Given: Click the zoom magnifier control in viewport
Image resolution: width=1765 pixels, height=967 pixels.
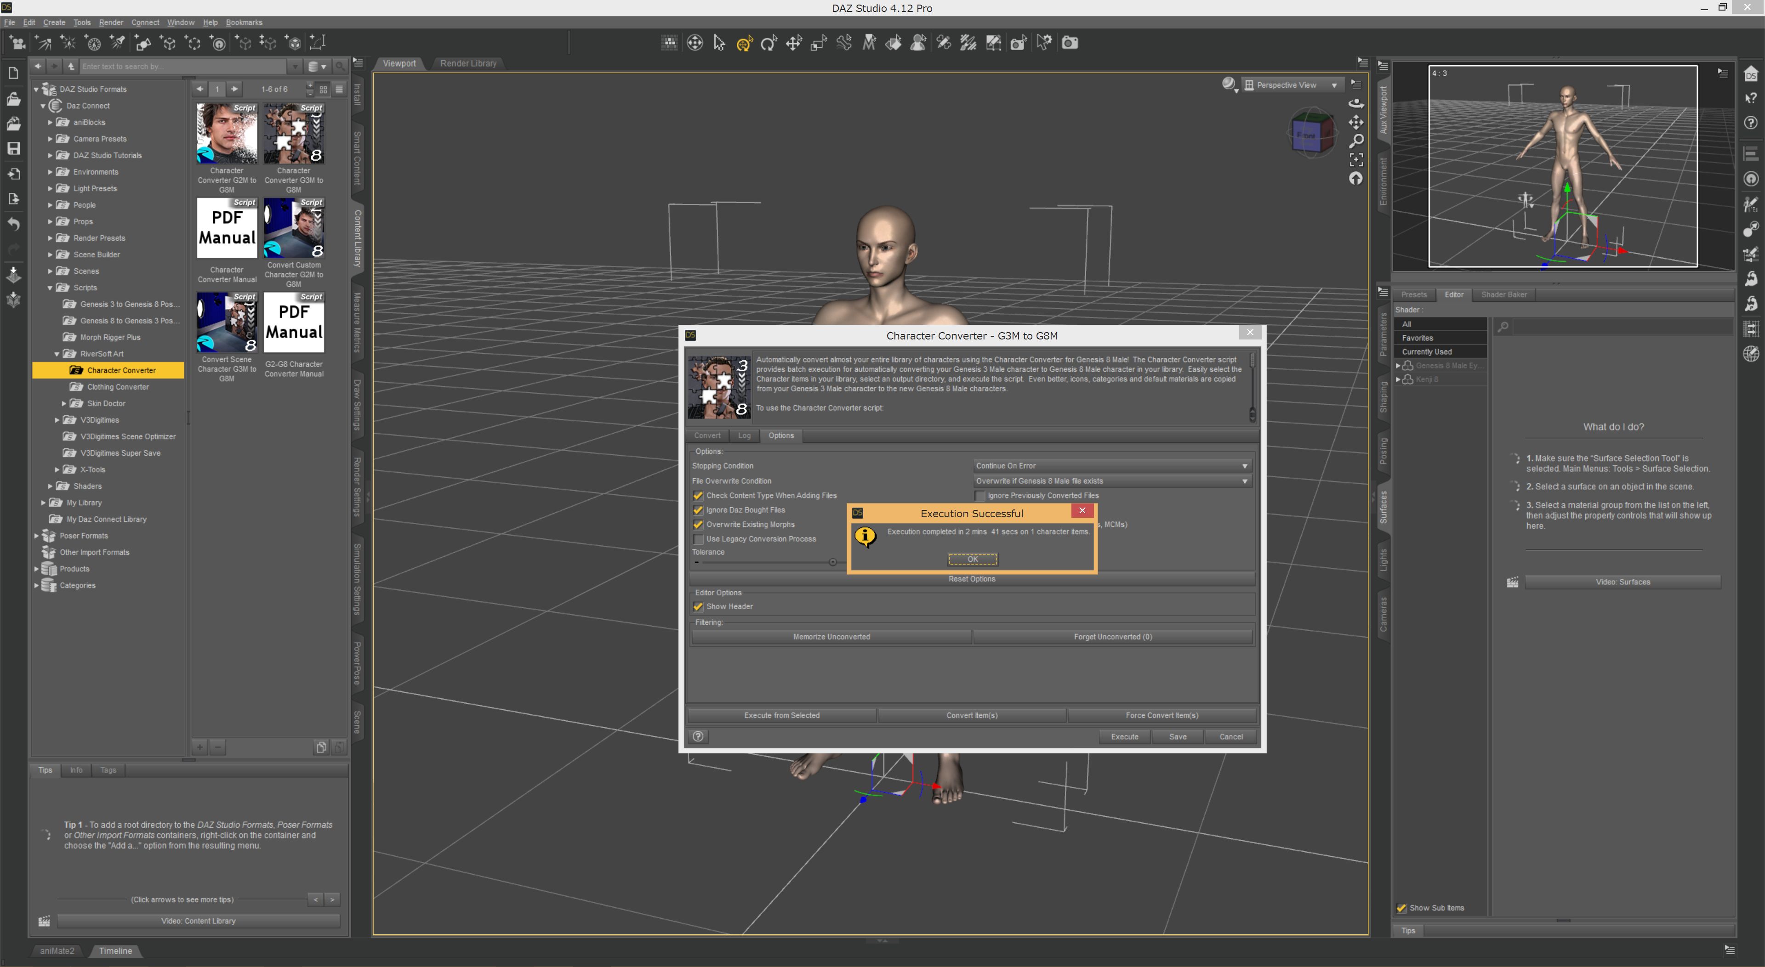Looking at the screenshot, I should pos(1356,141).
